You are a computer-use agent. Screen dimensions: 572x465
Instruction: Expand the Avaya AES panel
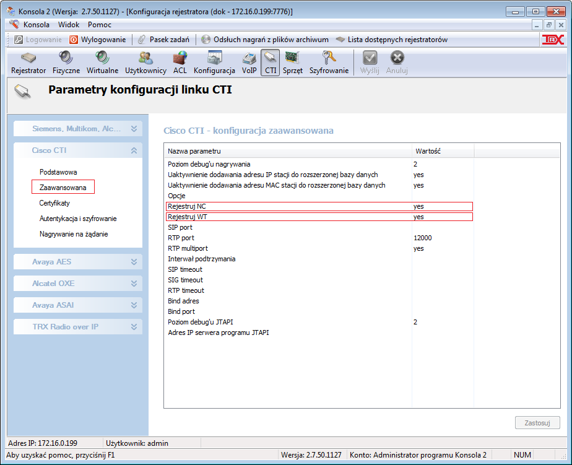(x=78, y=262)
